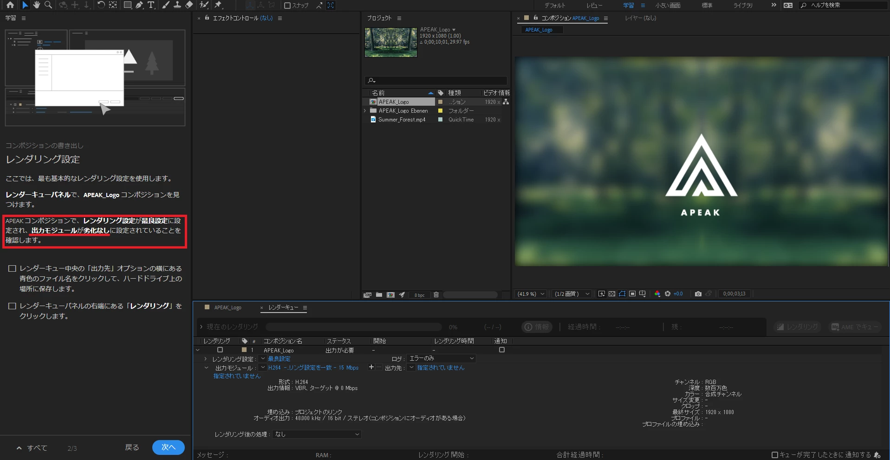Enable the Snap checkbox
The width and height of the screenshot is (890, 460).
point(287,5)
